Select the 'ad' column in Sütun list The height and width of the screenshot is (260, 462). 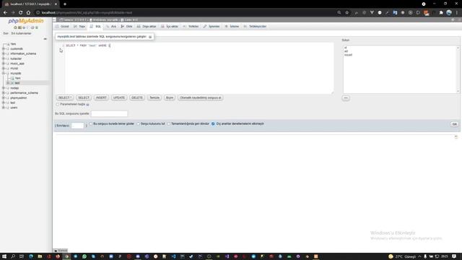[x=346, y=51]
